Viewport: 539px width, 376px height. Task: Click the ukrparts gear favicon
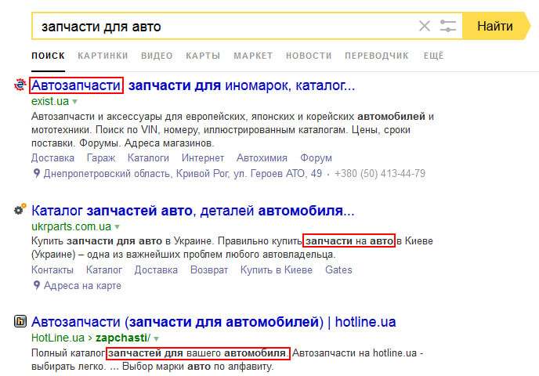pos(20,209)
